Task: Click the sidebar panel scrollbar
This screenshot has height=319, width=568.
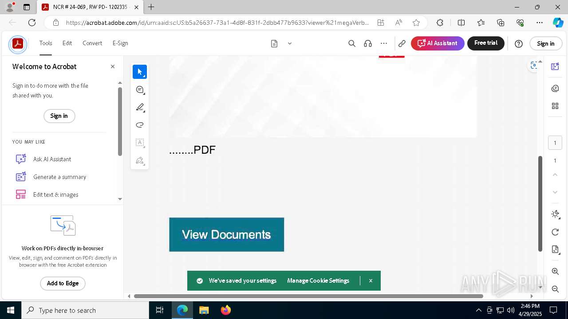Action: pos(120,121)
